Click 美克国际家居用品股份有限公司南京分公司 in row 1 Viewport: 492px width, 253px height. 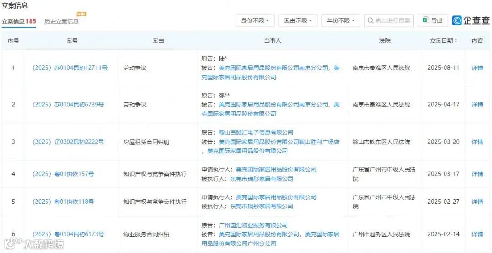(x=273, y=67)
